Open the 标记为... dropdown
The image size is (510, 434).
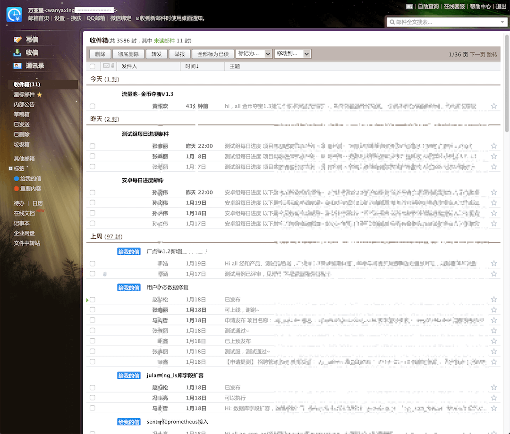tap(254, 54)
